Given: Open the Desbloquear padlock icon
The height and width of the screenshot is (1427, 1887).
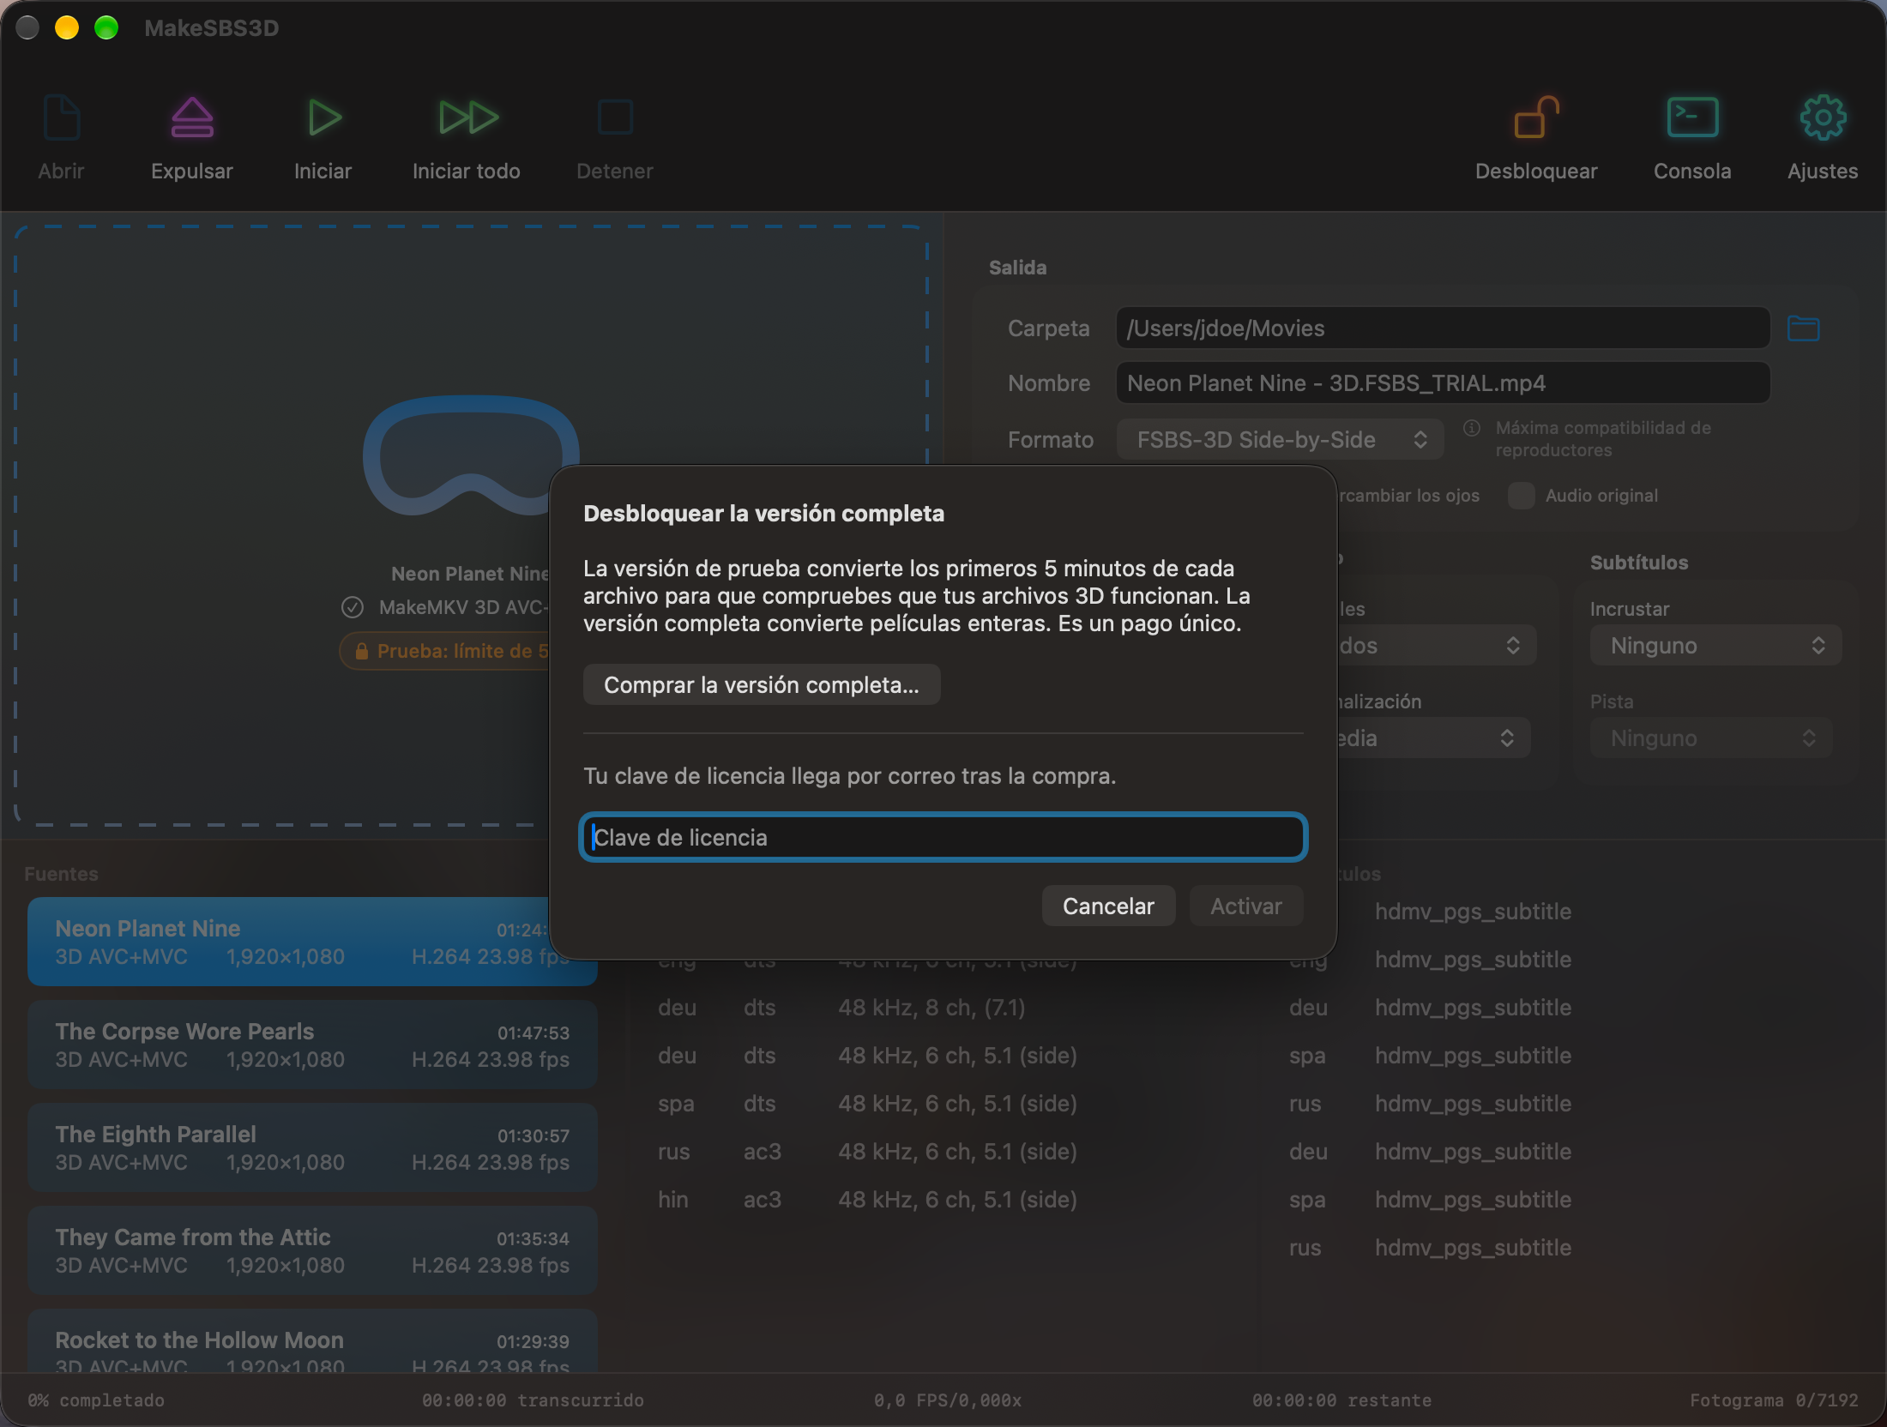Looking at the screenshot, I should point(1536,117).
